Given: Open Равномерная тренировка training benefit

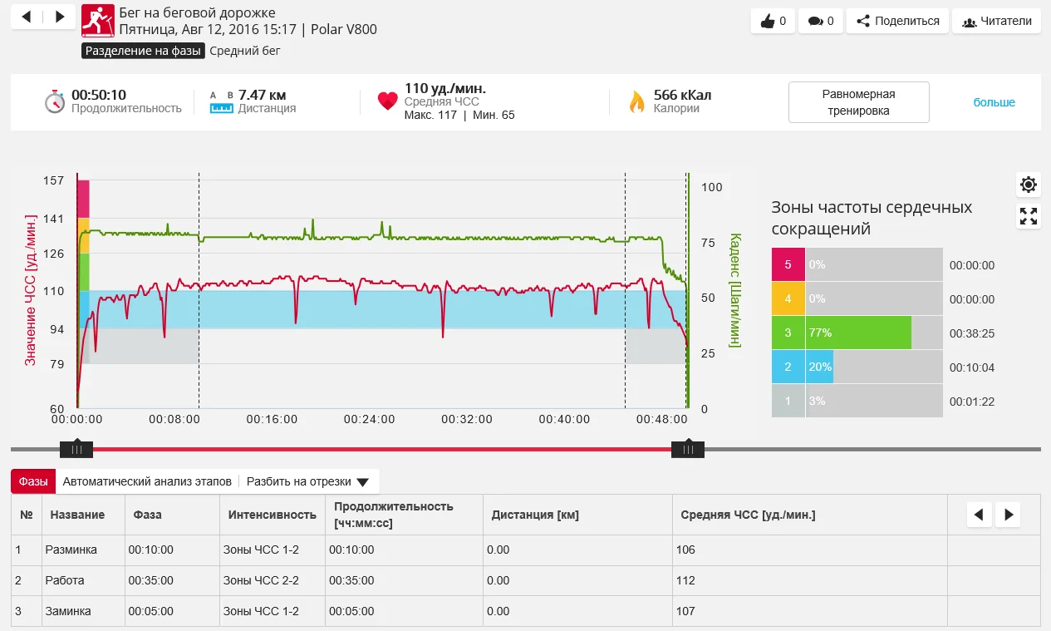Looking at the screenshot, I should (x=858, y=102).
